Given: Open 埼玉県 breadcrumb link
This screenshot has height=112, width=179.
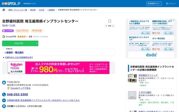Looking at the screenshot, I should tap(33, 10).
